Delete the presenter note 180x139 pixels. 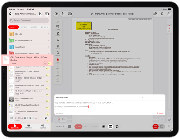[x=160, y=113]
